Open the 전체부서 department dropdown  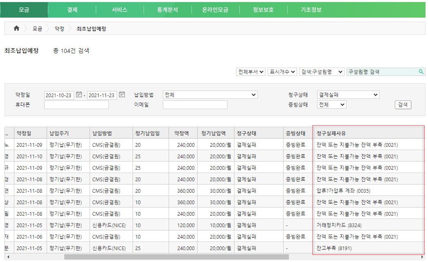[x=251, y=72]
